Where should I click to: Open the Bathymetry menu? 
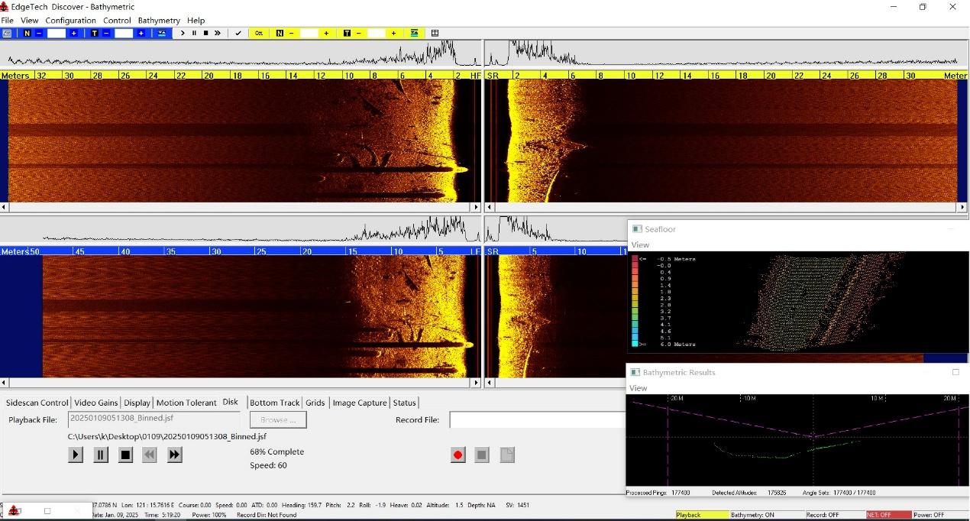(158, 20)
